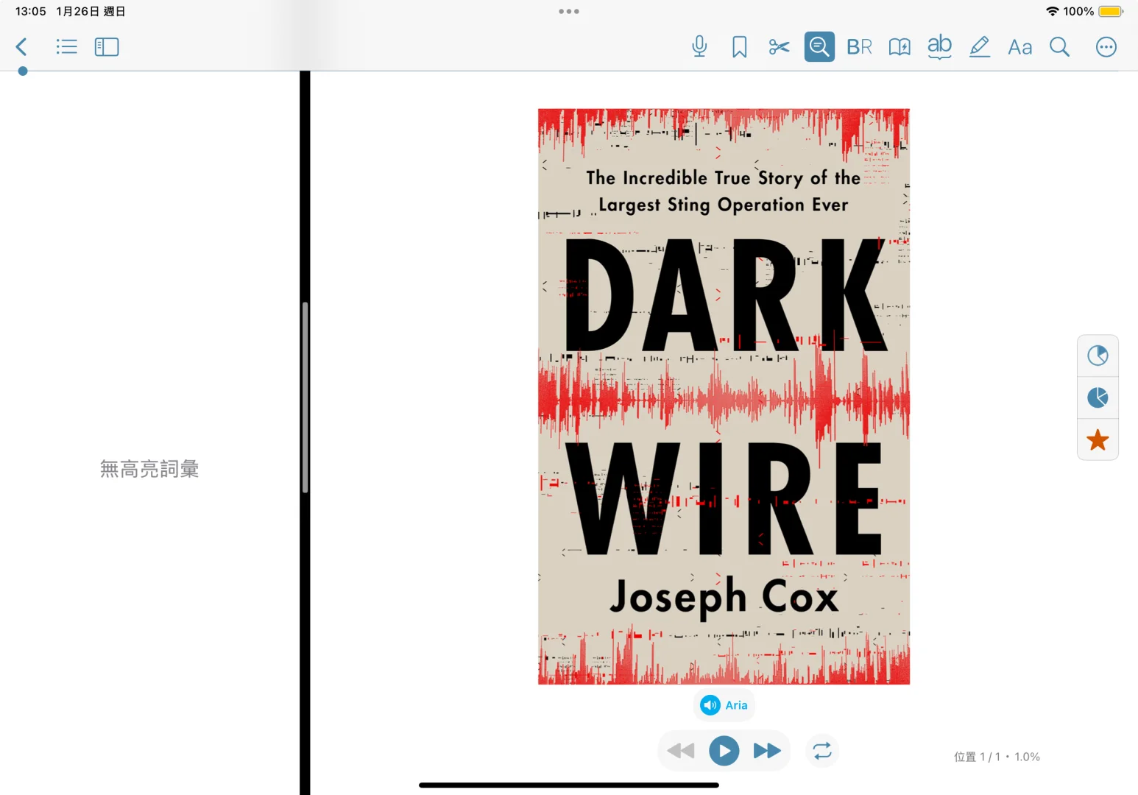This screenshot has height=795, width=1138.
Task: Tap the battery 100% indicator
Action: pos(1093,12)
